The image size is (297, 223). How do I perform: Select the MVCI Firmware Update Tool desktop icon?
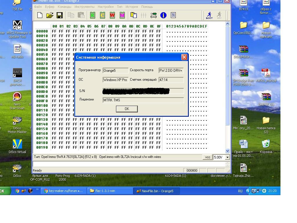[17, 29]
